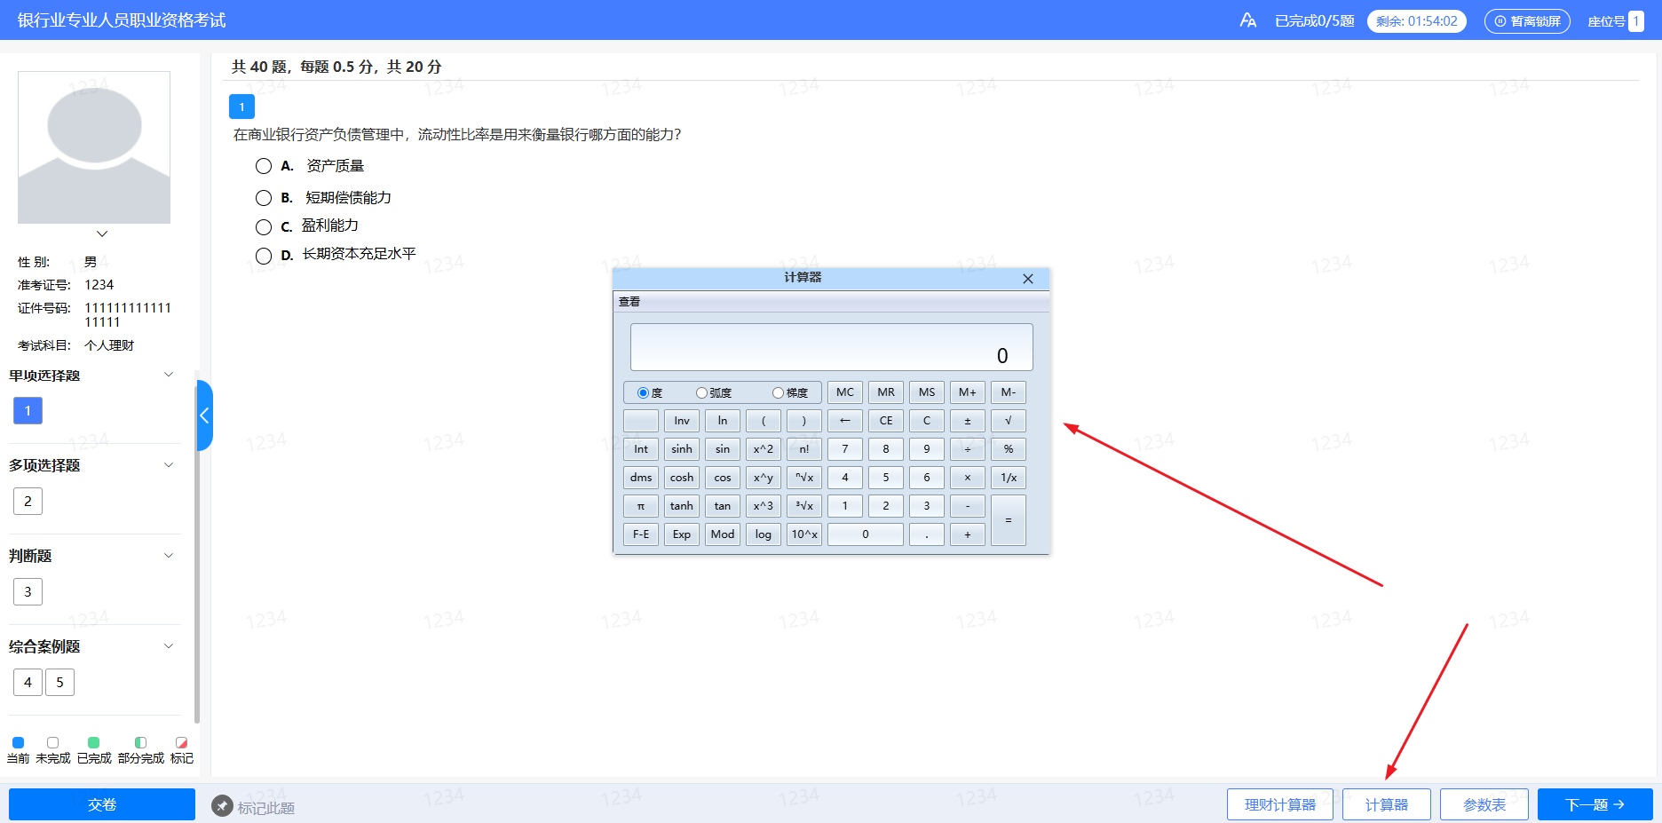This screenshot has width=1662, height=823.
Task: Click the pi key on calculator
Action: click(641, 506)
